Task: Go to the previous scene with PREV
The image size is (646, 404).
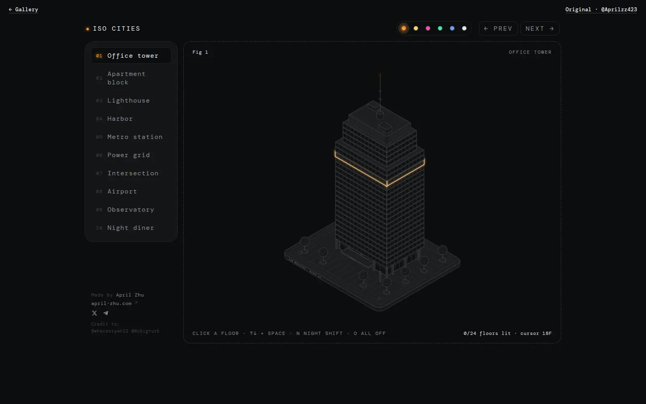Action: [498, 29]
